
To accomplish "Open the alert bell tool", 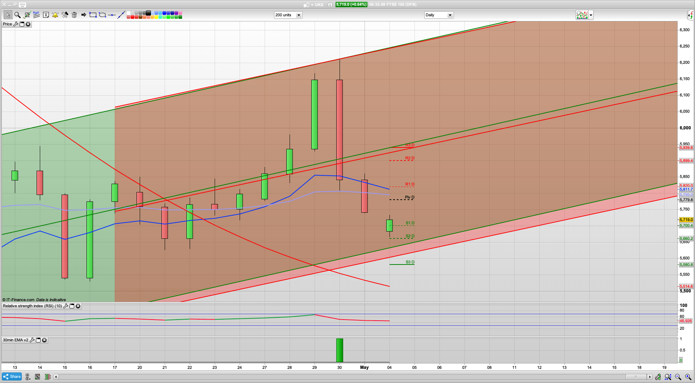I will [x=55, y=15].
